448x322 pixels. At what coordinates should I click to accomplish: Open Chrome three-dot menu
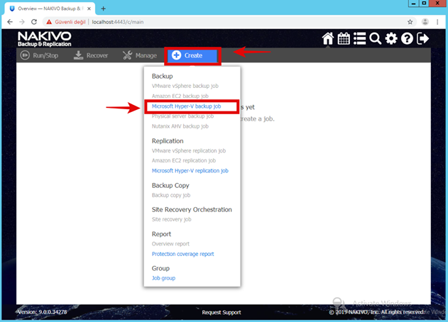[437, 22]
